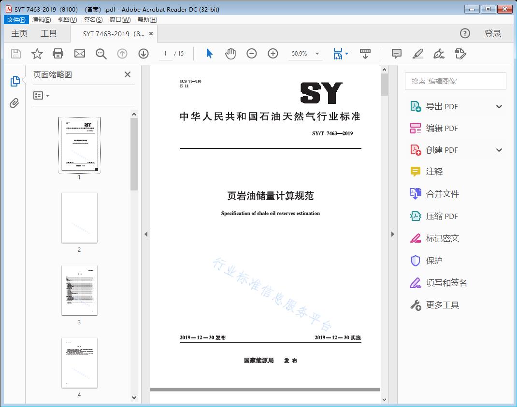Zoom in with the plus button
The image size is (517, 407).
tap(273, 54)
